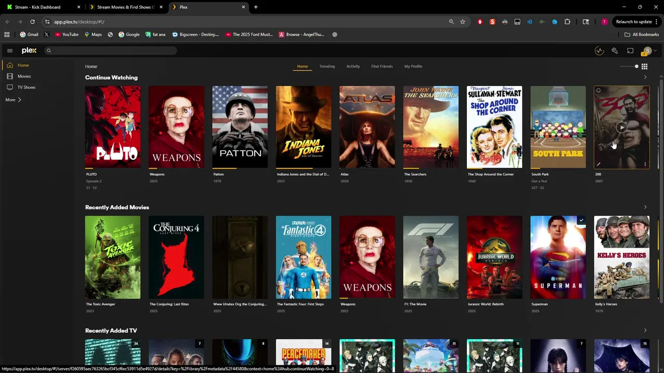The image size is (664, 373).
Task: Open The Toxic Avenger poster
Action: coord(113,257)
